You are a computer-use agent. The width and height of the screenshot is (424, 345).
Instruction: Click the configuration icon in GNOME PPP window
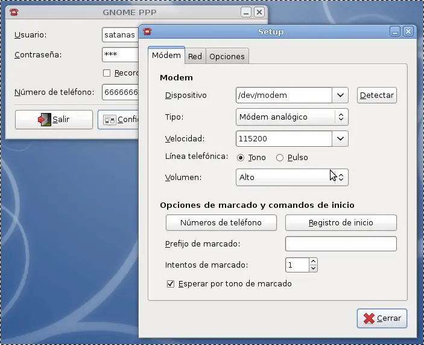pyautogui.click(x=110, y=120)
